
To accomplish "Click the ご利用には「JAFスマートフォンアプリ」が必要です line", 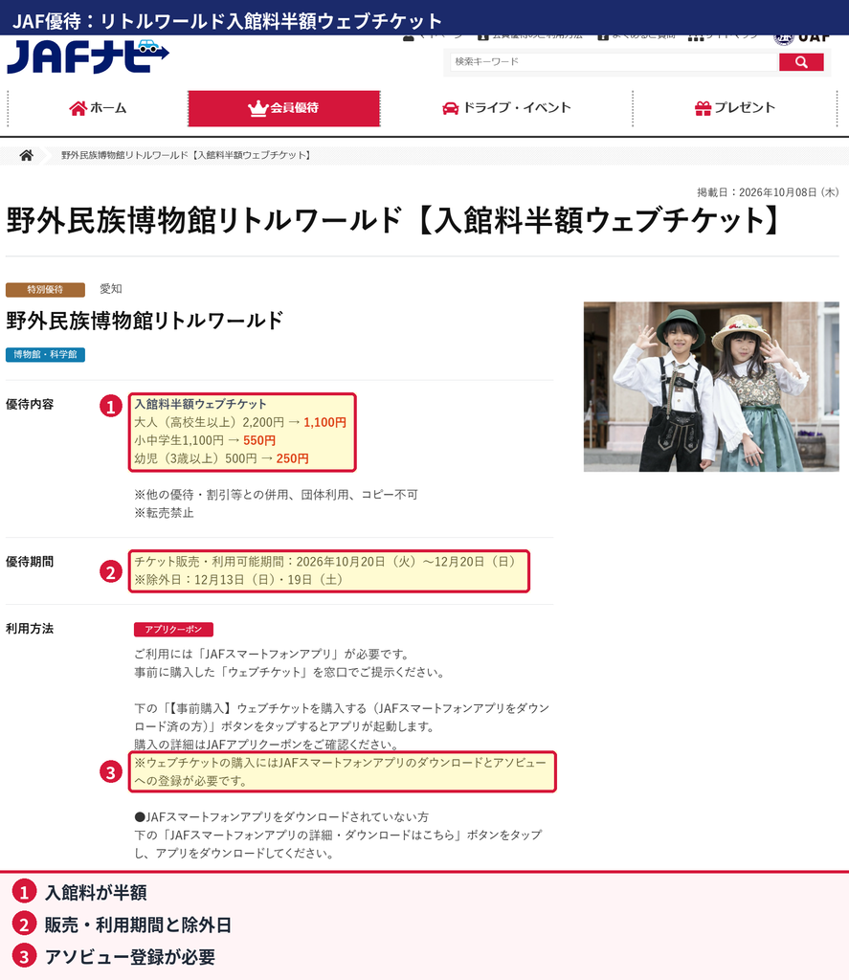I will (273, 655).
